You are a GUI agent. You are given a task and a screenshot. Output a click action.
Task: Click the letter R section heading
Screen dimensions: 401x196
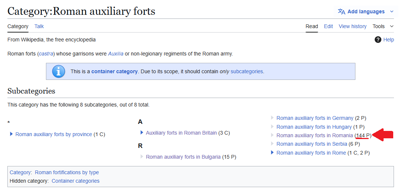click(140, 146)
